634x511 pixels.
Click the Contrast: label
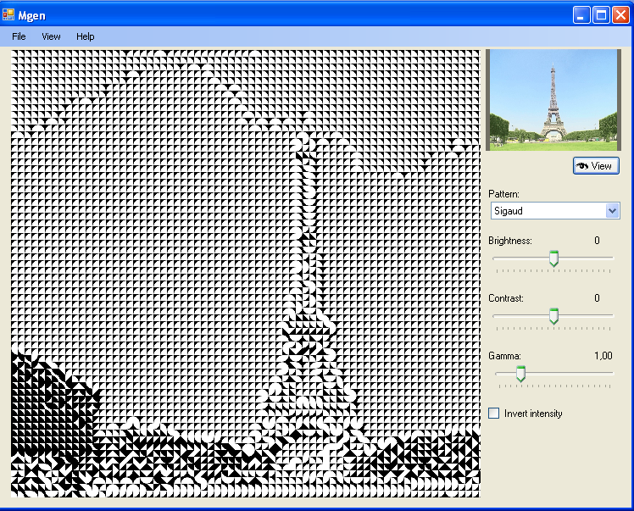pos(506,298)
